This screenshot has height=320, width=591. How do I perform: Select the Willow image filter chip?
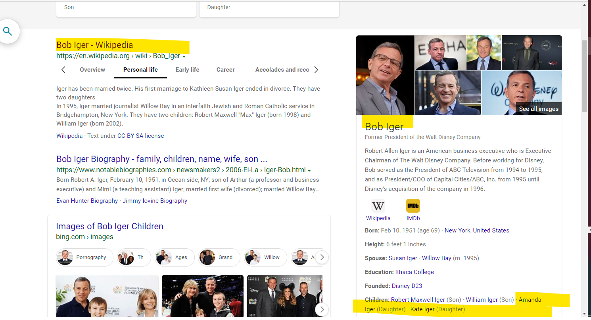(x=265, y=257)
